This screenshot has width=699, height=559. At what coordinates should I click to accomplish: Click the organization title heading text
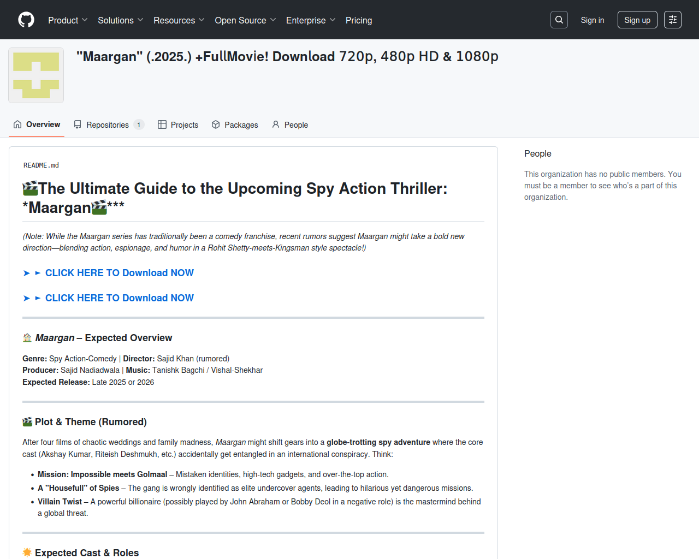[x=287, y=57]
